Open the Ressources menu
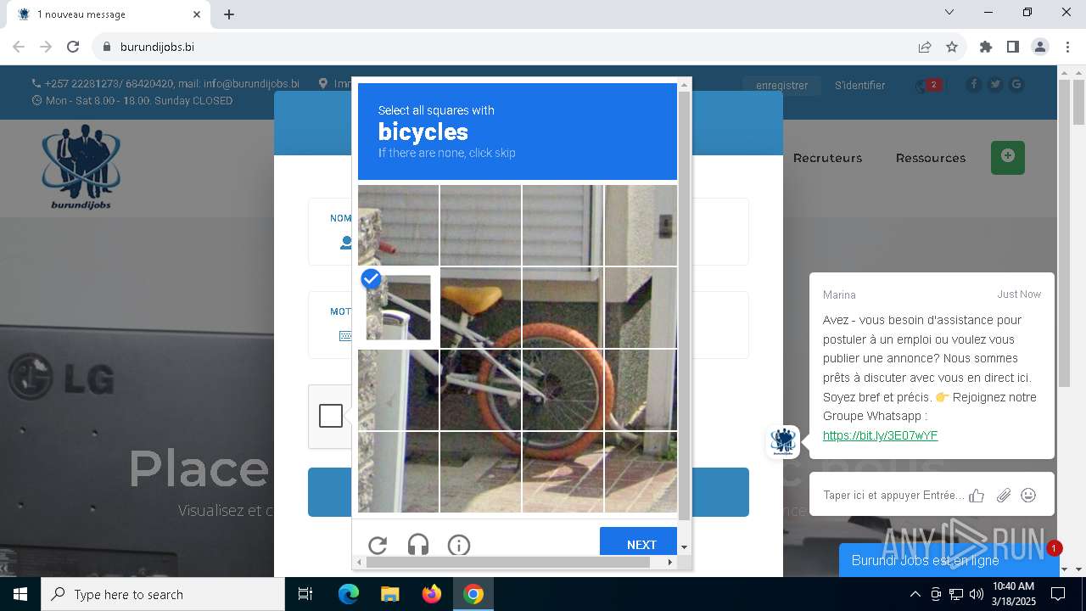 coord(931,158)
